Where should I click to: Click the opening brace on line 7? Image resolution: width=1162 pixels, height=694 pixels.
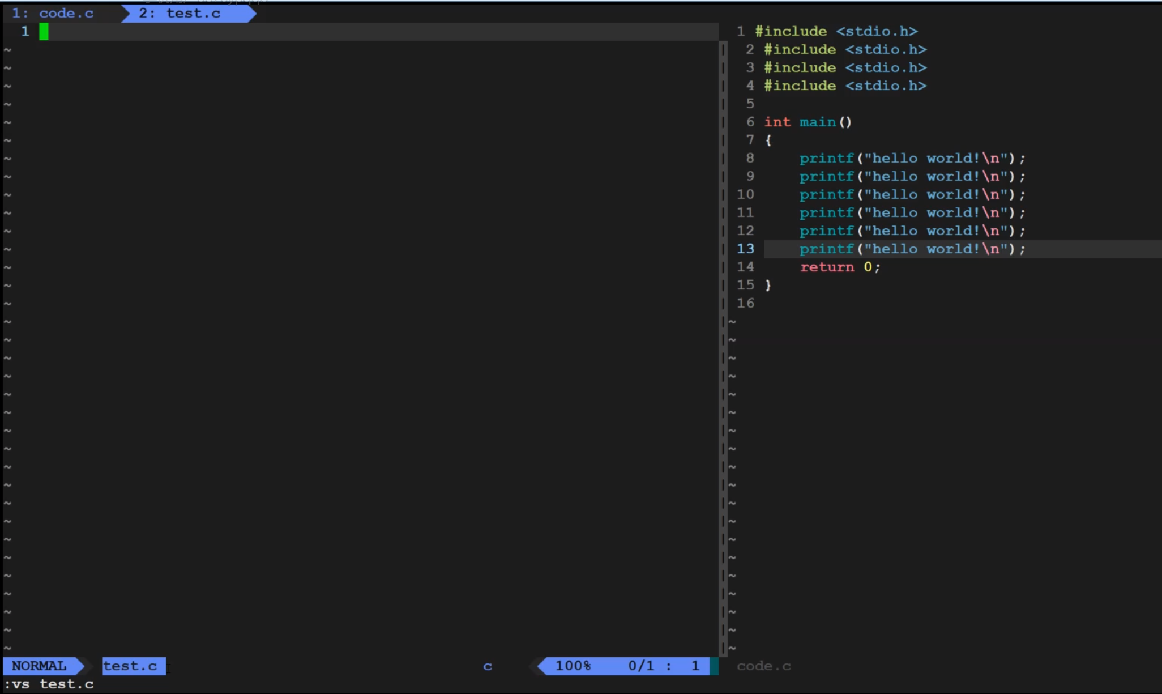(768, 140)
